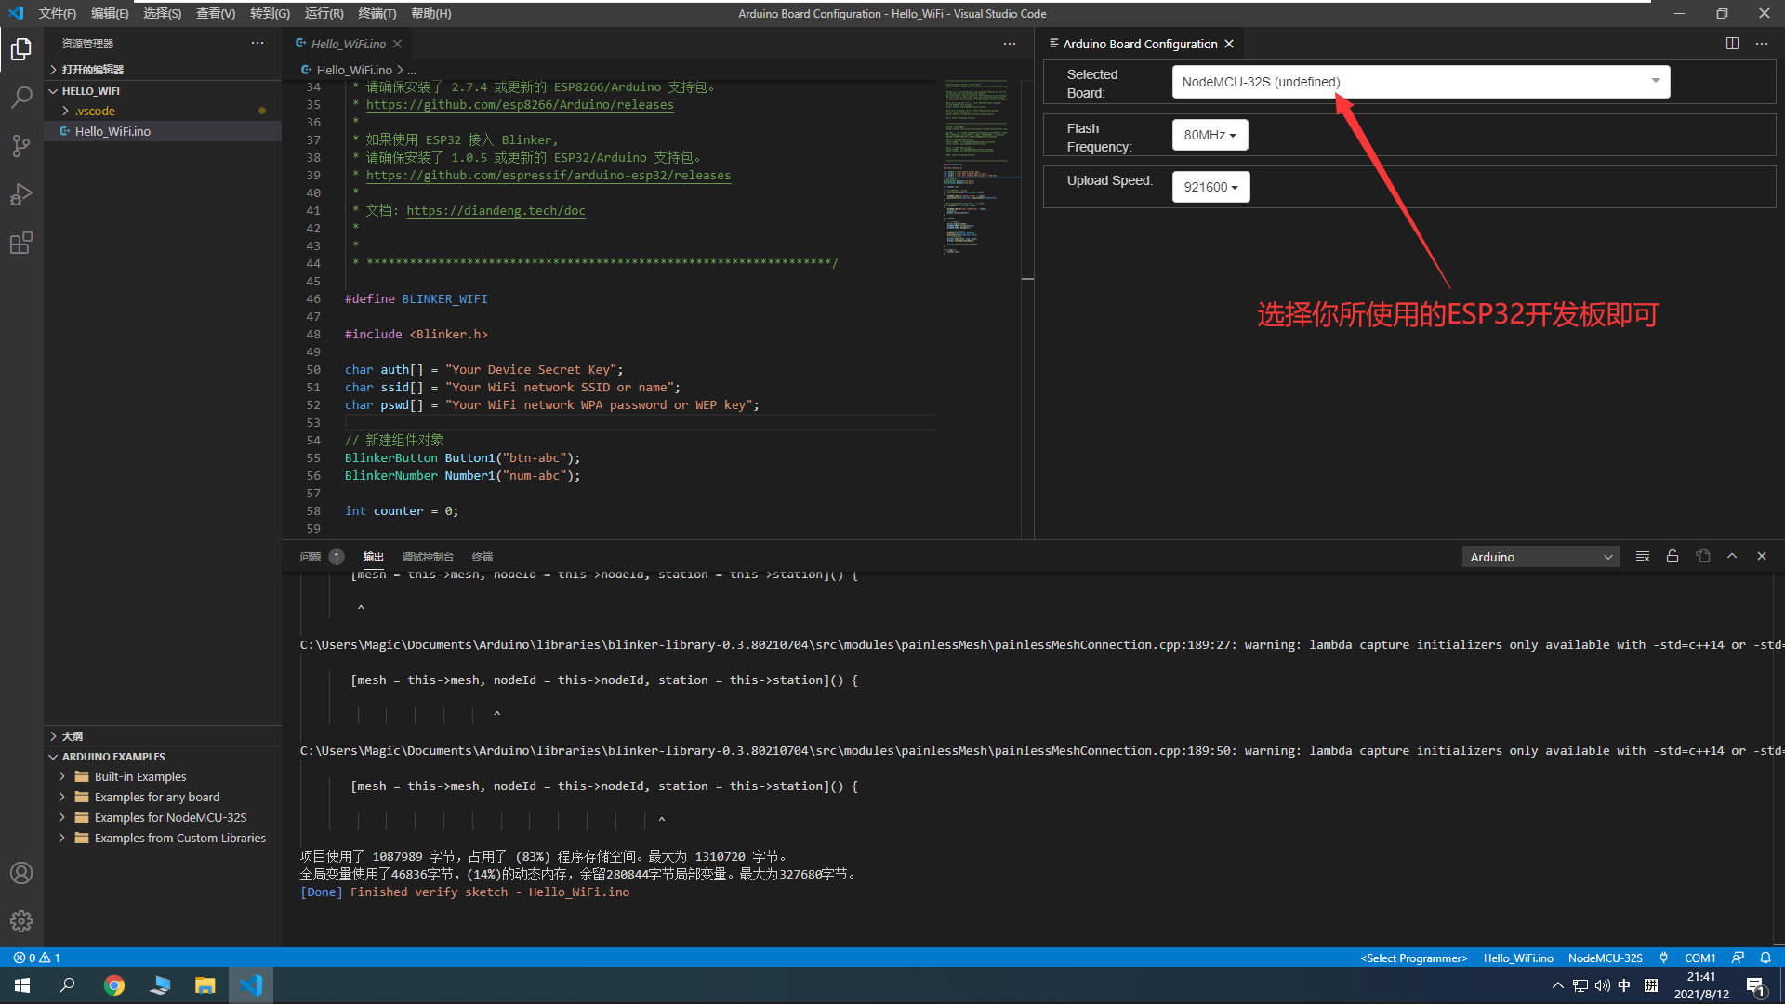The height and width of the screenshot is (1004, 1785).
Task: Open the Flash Frequency 80MHz dropdown
Action: click(1210, 135)
